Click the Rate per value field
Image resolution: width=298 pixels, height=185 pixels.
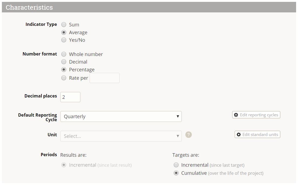tap(104, 78)
